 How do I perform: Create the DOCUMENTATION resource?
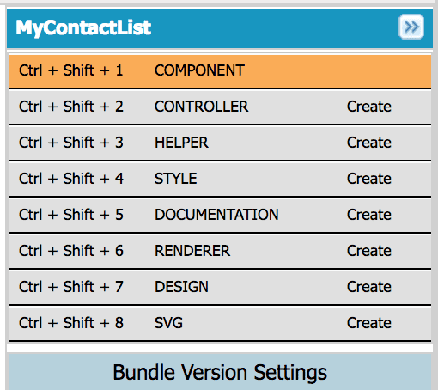tap(368, 215)
